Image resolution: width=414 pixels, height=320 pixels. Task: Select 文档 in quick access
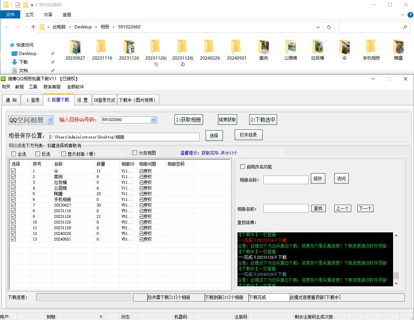(23, 70)
